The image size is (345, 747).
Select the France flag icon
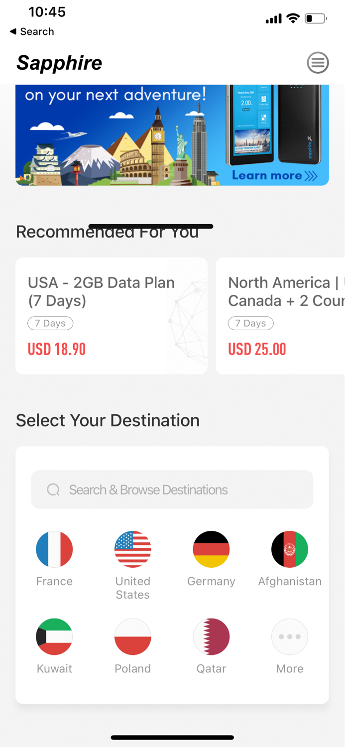tap(54, 549)
